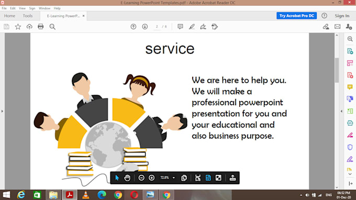This screenshot has width=356, height=200.
Task: Open the Redact side tool
Action: point(350,135)
